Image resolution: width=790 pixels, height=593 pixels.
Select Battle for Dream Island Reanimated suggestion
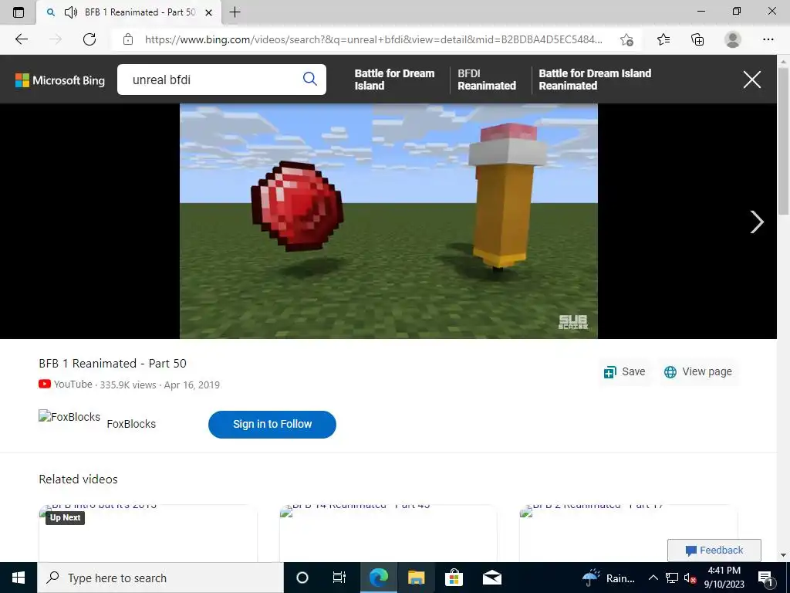(595, 80)
